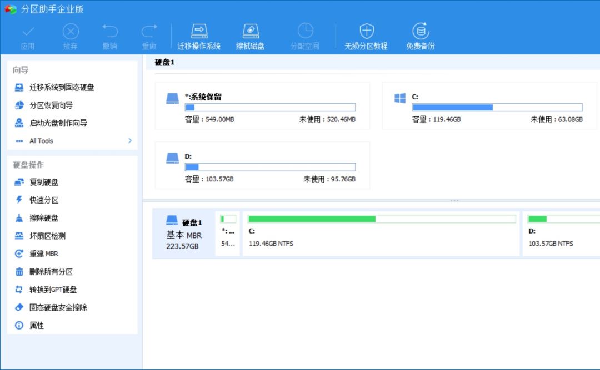Click drive icon on 系统保留 card
This screenshot has height=370, width=600.
pos(172,98)
